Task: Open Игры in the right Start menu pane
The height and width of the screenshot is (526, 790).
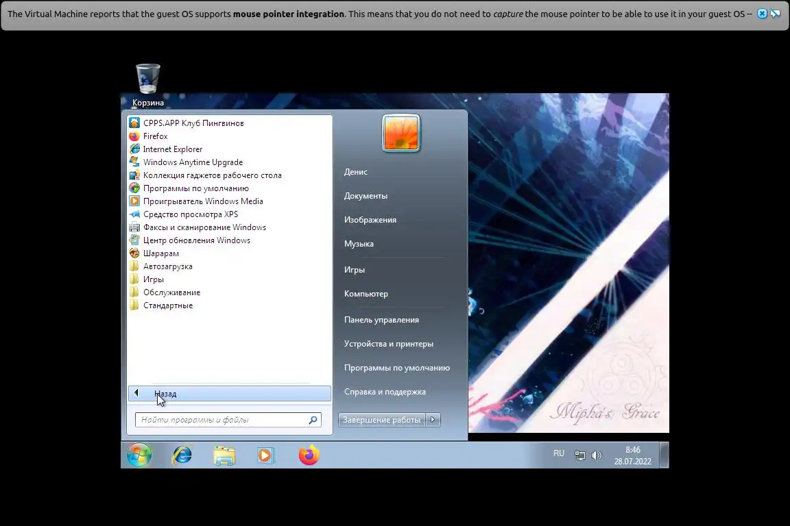Action: point(355,270)
